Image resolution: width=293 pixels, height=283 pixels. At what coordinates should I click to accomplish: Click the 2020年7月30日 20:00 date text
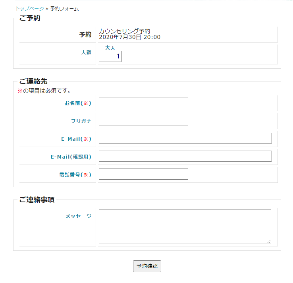129,37
